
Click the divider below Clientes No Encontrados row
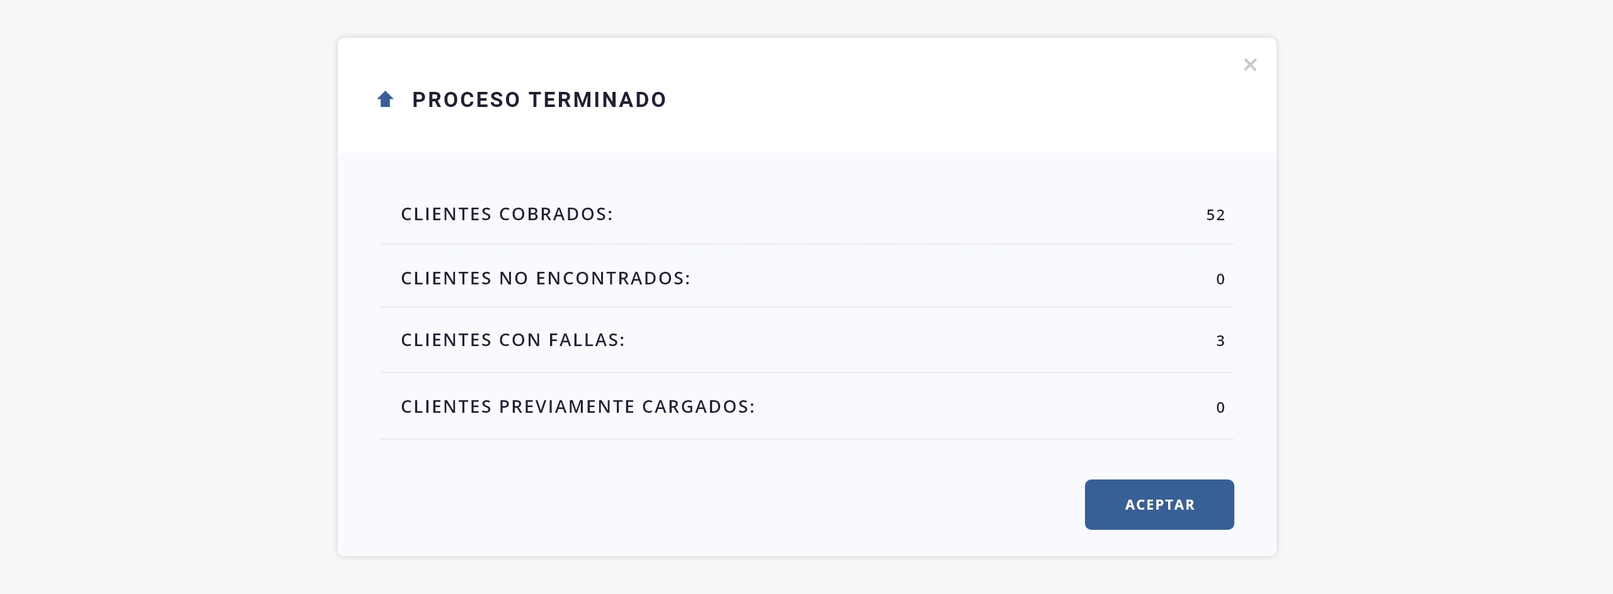coord(807,307)
